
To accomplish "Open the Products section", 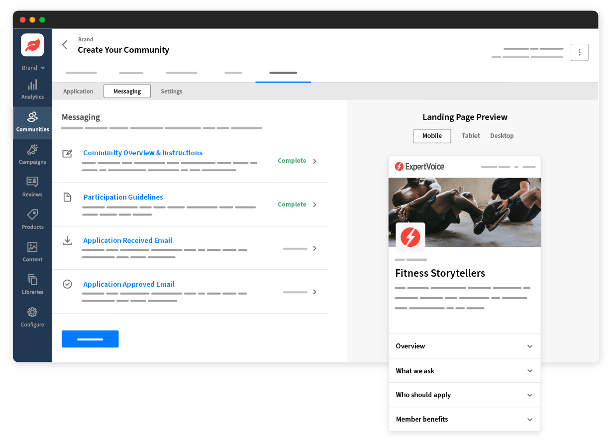I will coord(32,219).
